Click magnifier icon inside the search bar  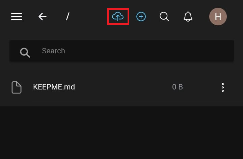tap(25, 52)
